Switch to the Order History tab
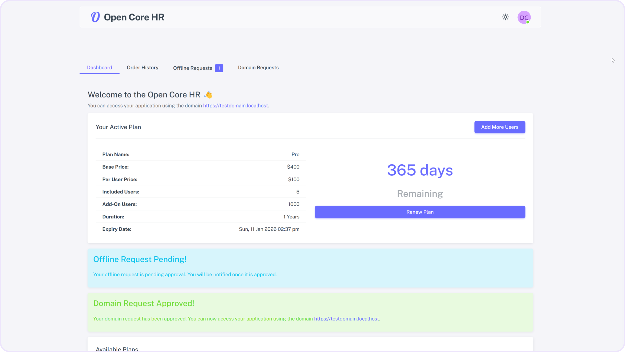The image size is (625, 352). (x=143, y=68)
